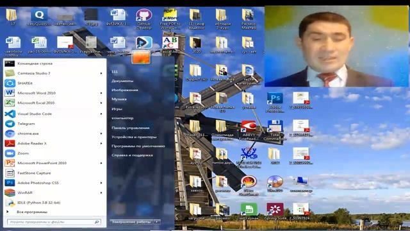This screenshot has height=231, width=410.
Task: Expand WinRAR jump list arrow
Action: [x=101, y=193]
